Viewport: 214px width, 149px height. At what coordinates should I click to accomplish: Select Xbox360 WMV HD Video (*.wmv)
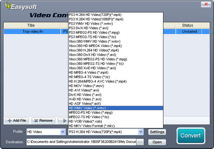[116, 42]
